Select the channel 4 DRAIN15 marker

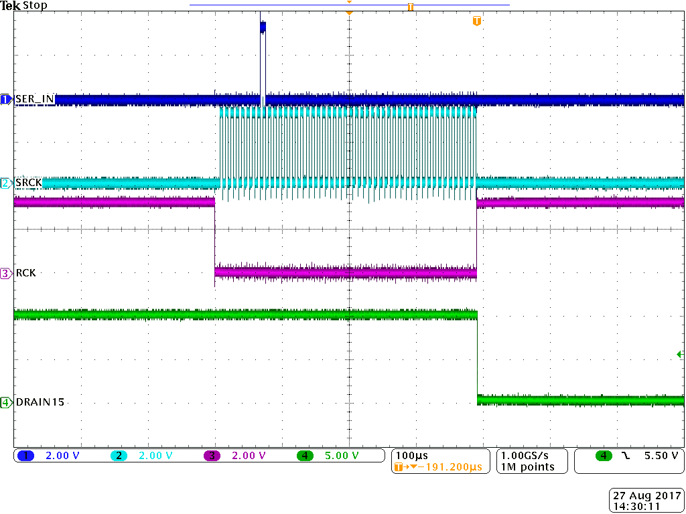point(4,403)
